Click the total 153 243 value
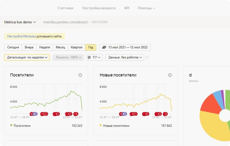Screen dimensions: 230x146 tap(77, 126)
